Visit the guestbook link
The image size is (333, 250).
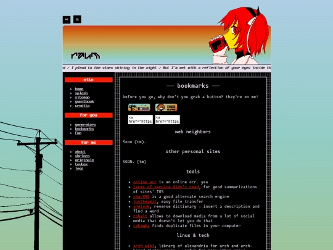(x=84, y=102)
